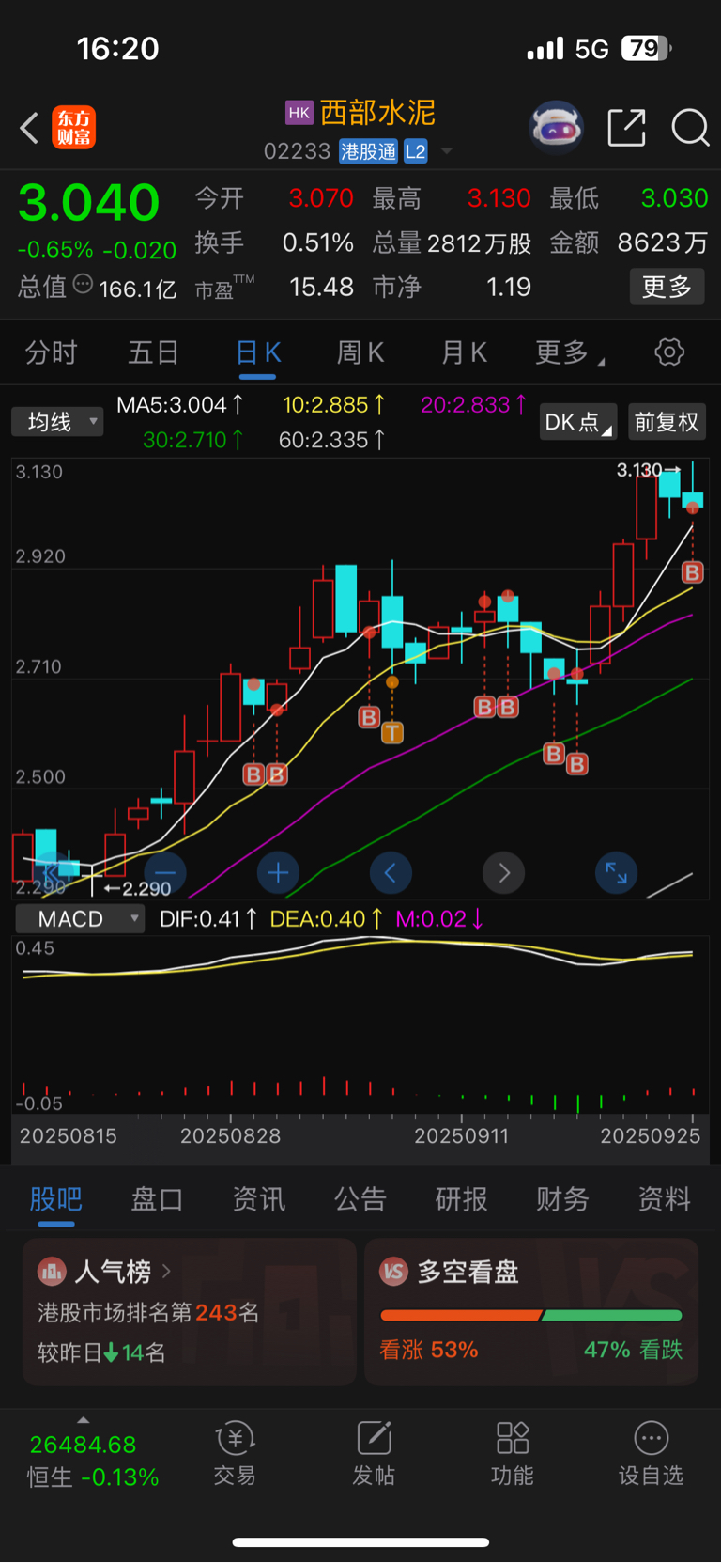The width and height of the screenshot is (721, 1563).
Task: Tap 60:2.335 moving average label
Action: [331, 440]
